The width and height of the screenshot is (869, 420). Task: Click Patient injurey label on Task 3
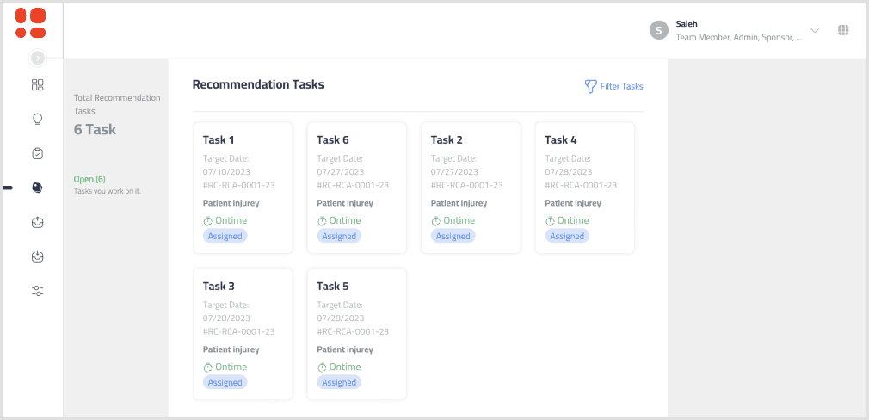pos(231,349)
